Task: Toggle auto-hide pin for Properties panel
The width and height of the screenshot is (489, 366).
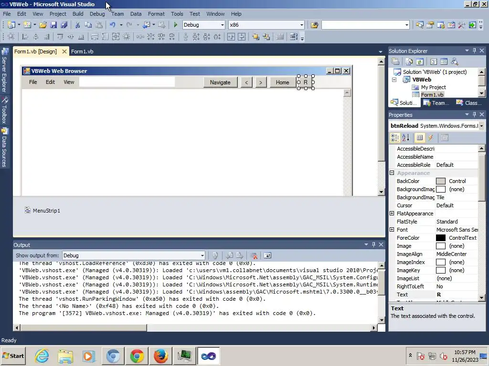Action: click(474, 114)
